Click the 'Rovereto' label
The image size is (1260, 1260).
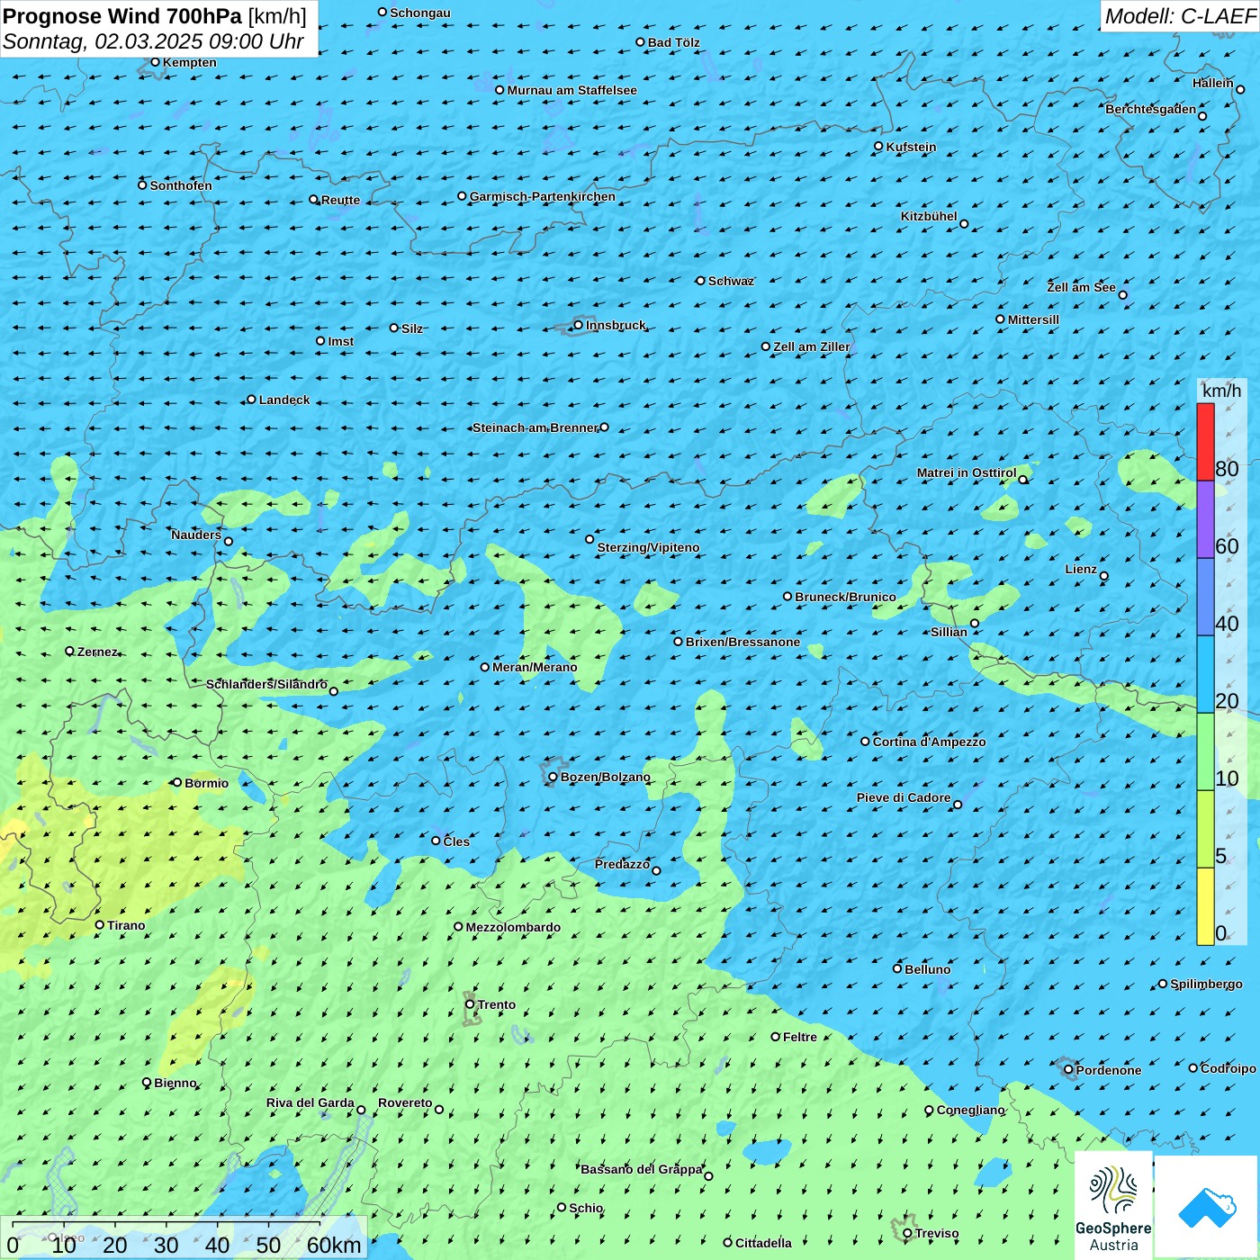(405, 1102)
